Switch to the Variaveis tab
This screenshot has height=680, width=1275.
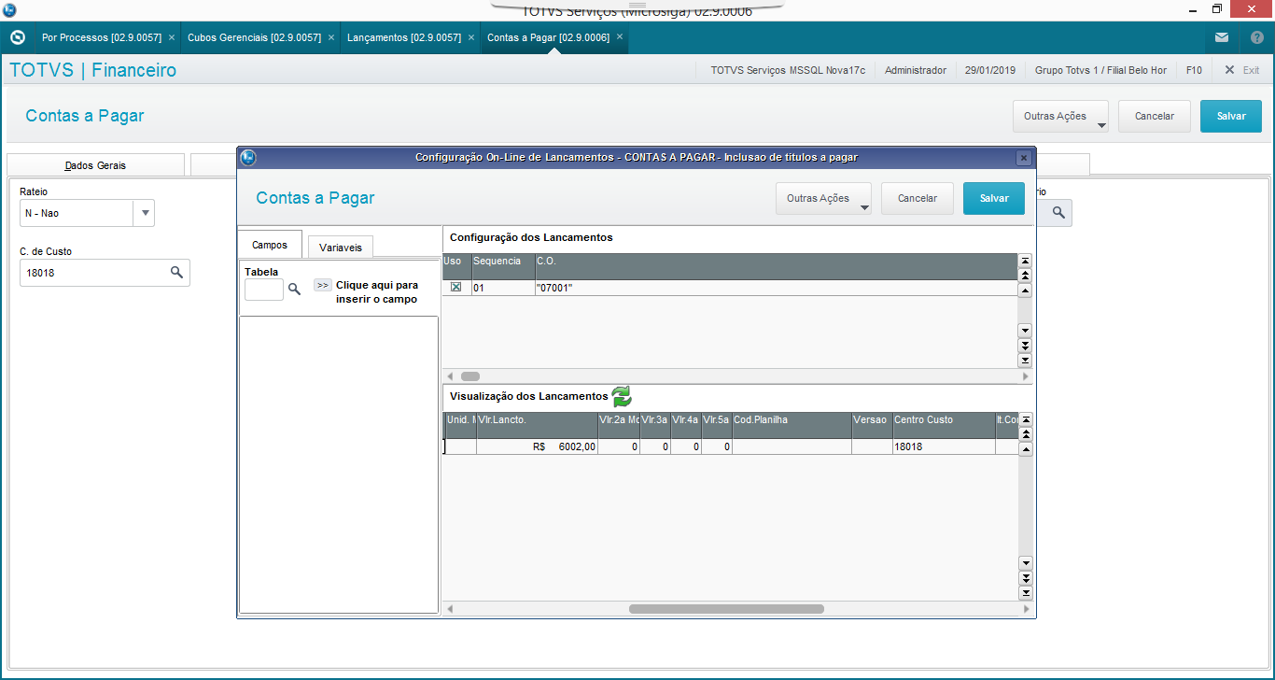[341, 247]
